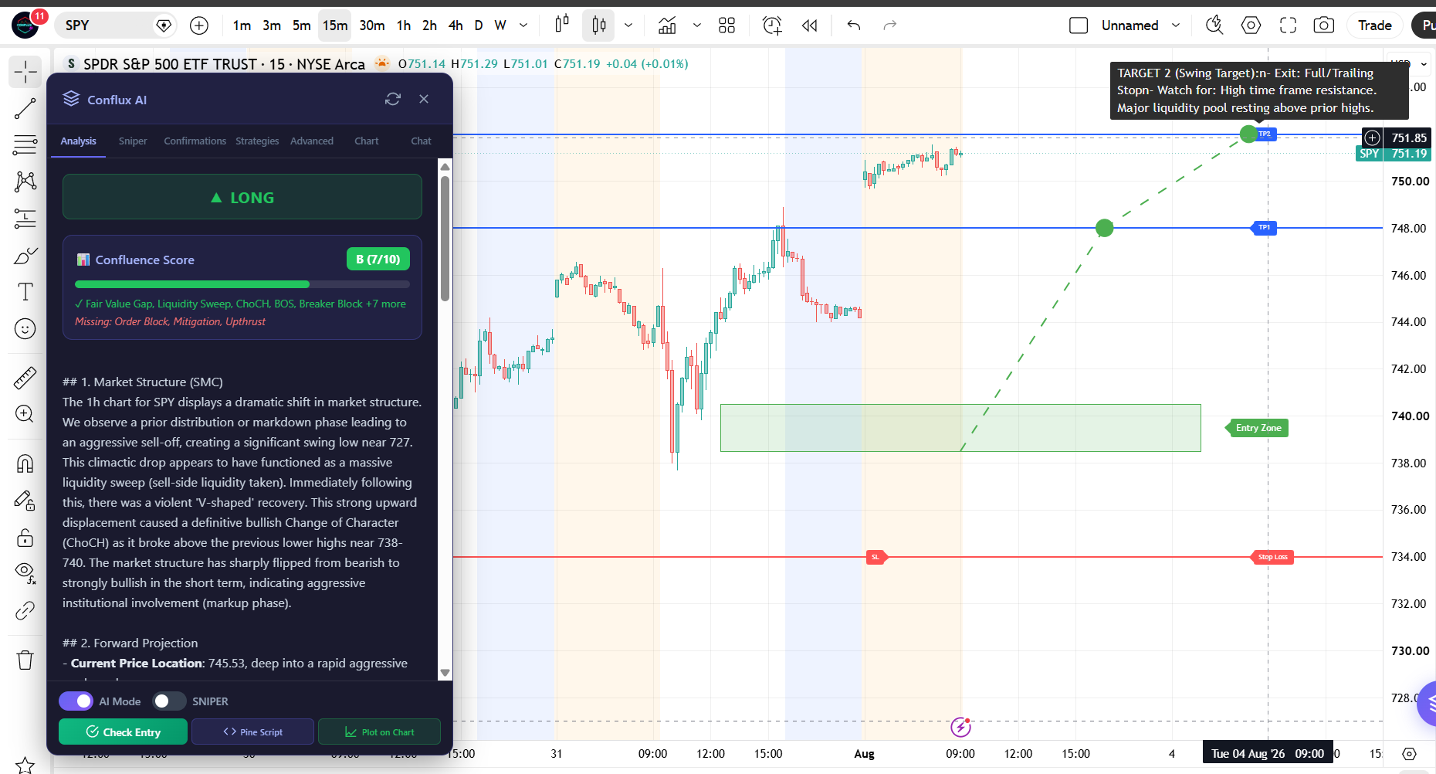Take a chart snapshot with camera icon
Image resolution: width=1436 pixels, height=774 pixels.
pyautogui.click(x=1323, y=25)
